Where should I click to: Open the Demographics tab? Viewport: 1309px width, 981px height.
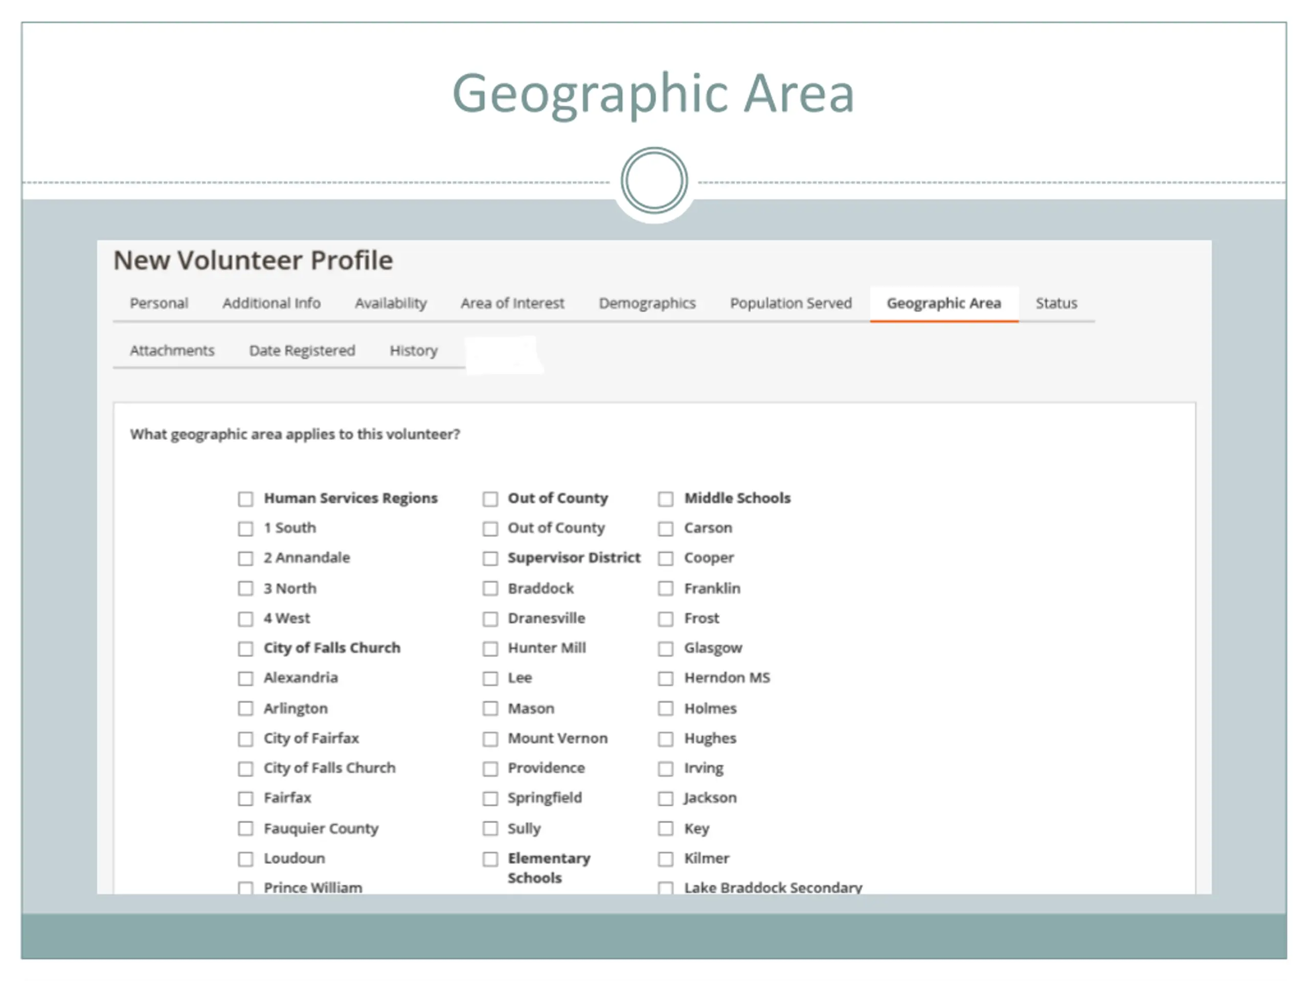(x=647, y=303)
